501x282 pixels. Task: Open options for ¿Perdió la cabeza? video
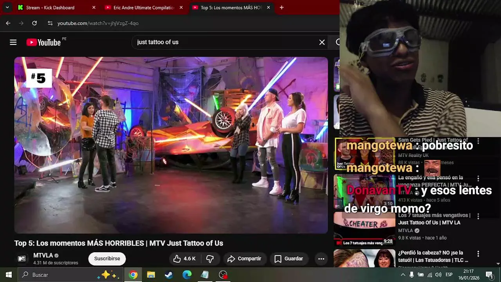pos(478,254)
